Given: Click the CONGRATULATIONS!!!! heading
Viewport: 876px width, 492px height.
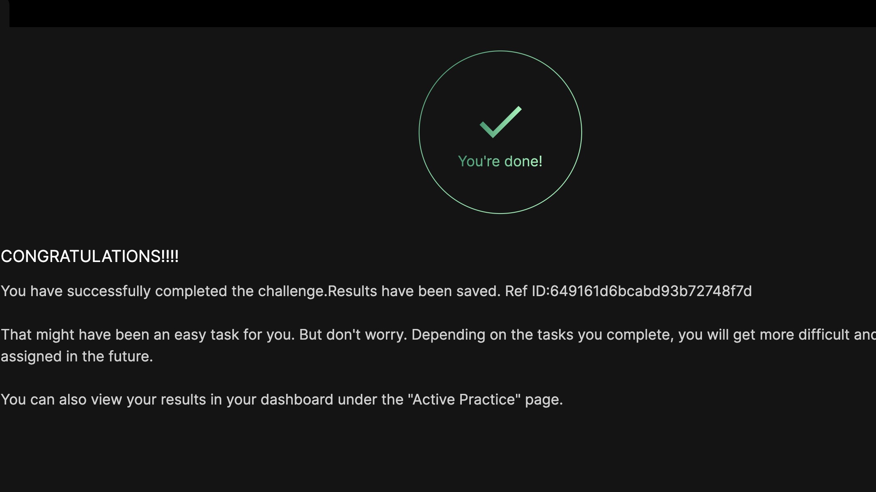Looking at the screenshot, I should coord(89,256).
